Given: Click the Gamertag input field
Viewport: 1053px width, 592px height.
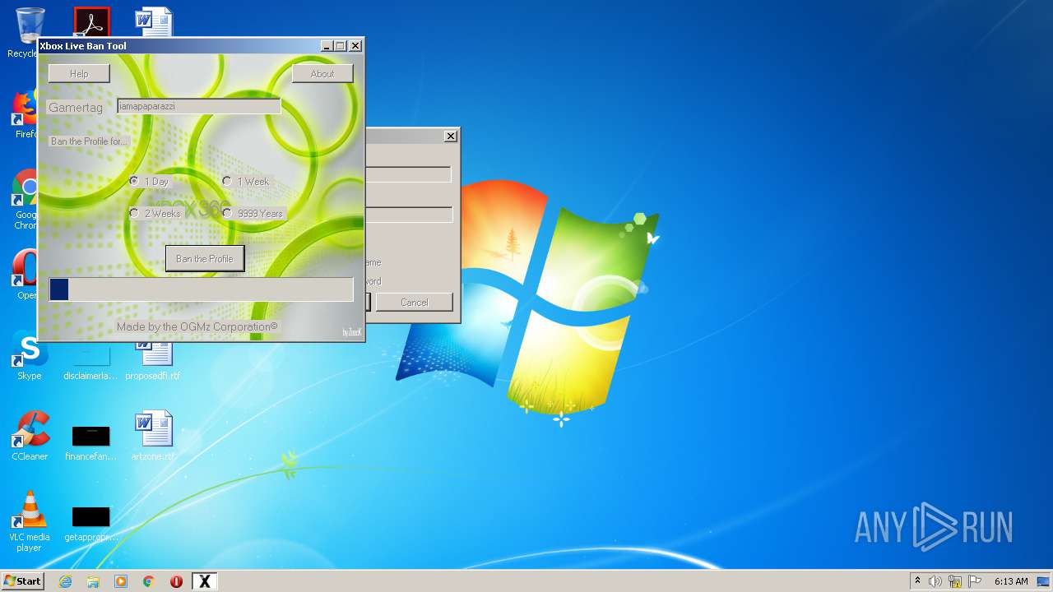Looking at the screenshot, I should (x=199, y=106).
